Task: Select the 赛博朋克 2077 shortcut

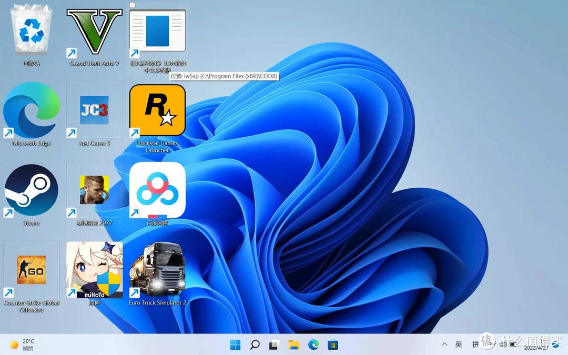Action: (95, 190)
